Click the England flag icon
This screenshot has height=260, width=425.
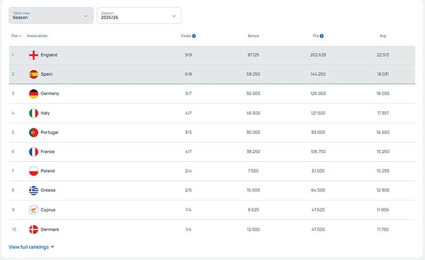pyautogui.click(x=34, y=55)
